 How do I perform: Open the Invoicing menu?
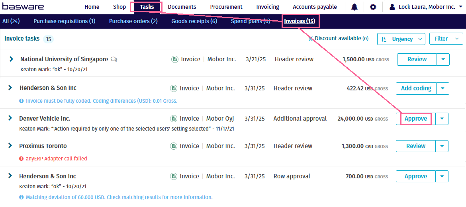tap(268, 7)
